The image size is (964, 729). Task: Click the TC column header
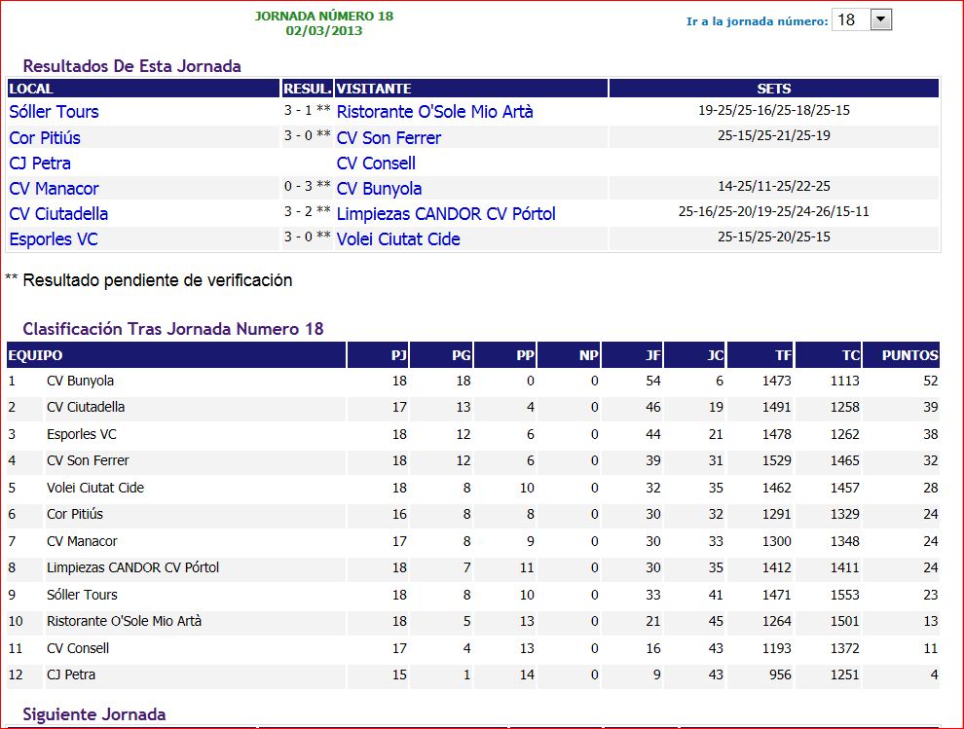(828, 355)
